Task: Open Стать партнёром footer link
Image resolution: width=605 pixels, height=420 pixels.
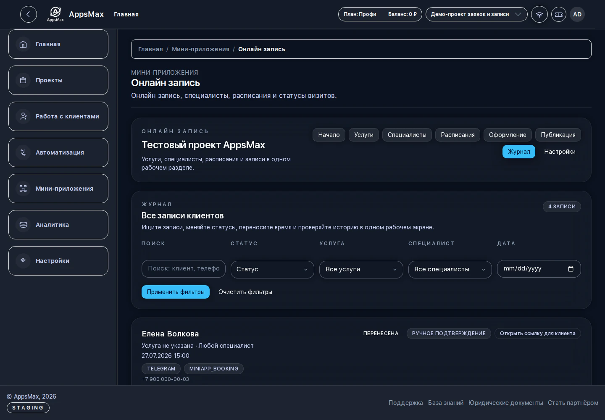Action: click(x=573, y=403)
